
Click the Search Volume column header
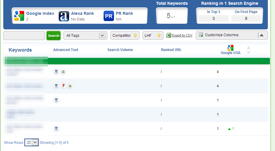point(120,50)
